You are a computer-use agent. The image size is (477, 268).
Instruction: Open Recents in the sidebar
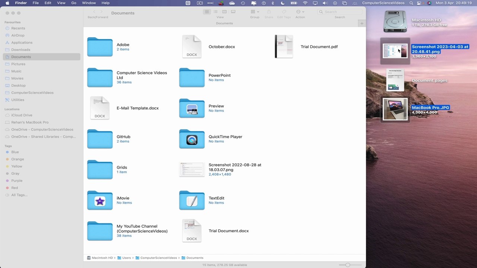coord(41,28)
